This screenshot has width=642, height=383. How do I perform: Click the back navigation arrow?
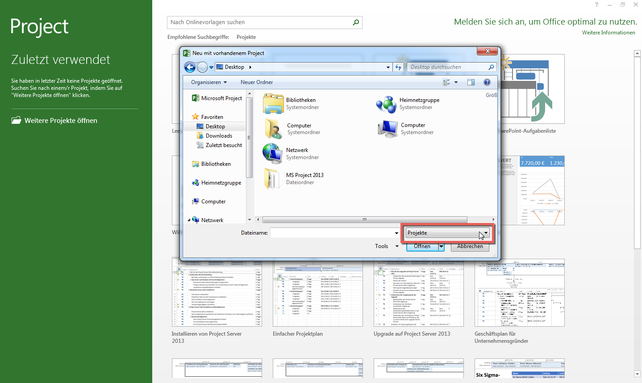(190, 67)
